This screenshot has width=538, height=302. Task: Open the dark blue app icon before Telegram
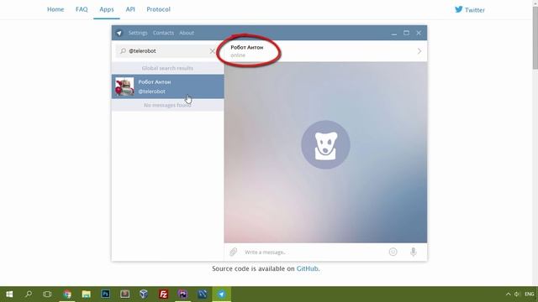(x=202, y=294)
